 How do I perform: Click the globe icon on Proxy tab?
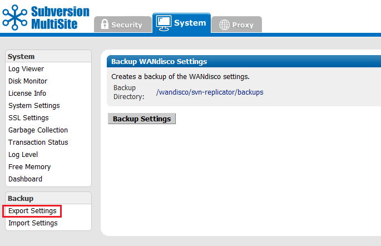point(224,25)
